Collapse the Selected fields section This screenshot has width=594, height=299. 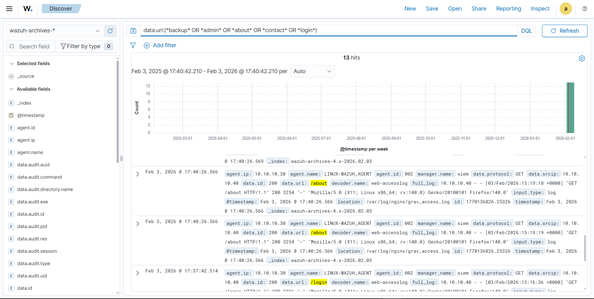12,64
